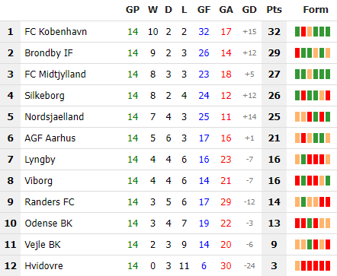The image size is (337, 276).
Task: Select the Nordsjaelland team name
Action: click(54, 117)
